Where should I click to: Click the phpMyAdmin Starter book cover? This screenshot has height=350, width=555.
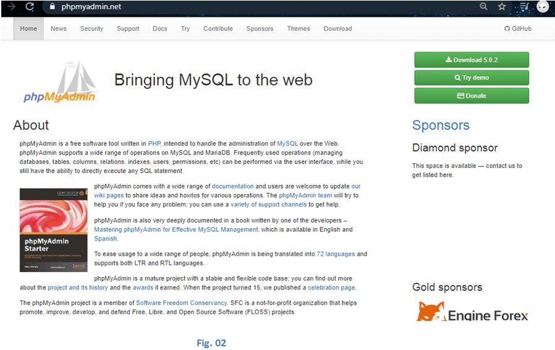coord(54,230)
